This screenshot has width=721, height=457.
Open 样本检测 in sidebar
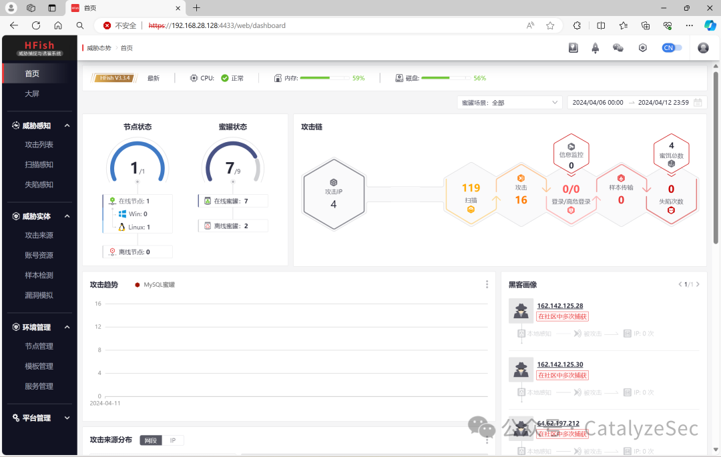coord(39,275)
